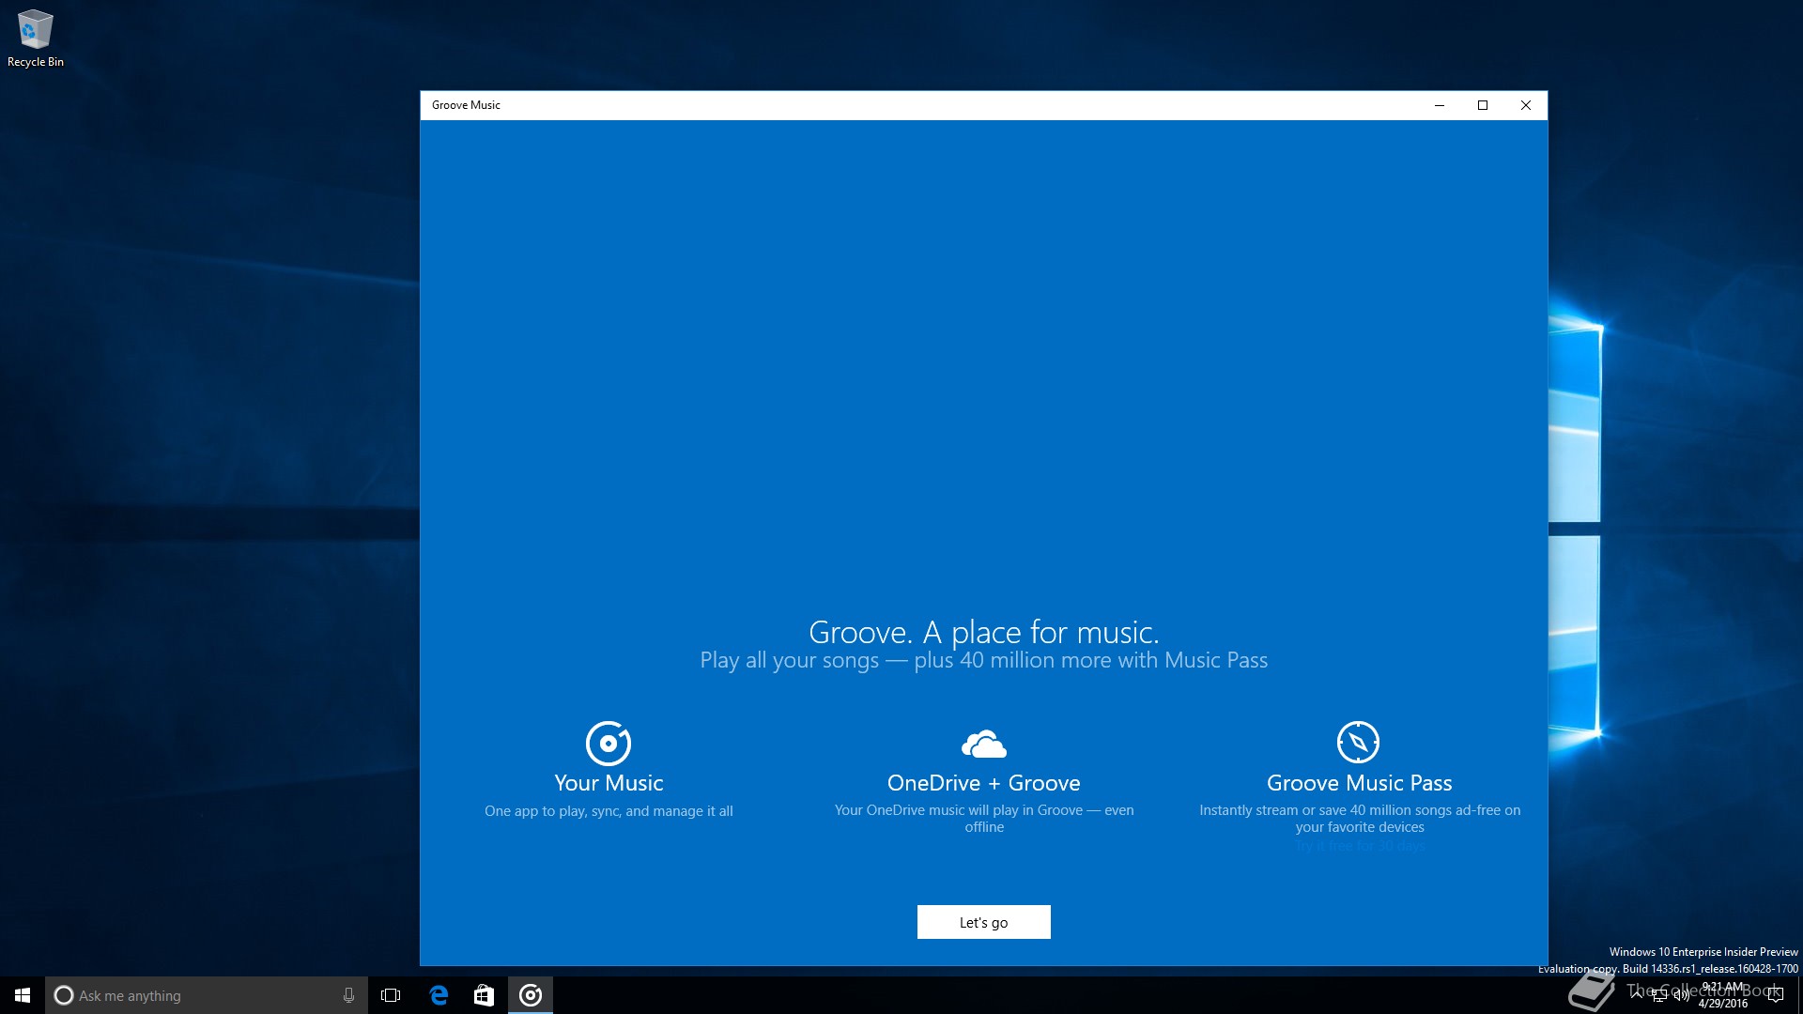Minimize the Groove Music window

coord(1440,105)
